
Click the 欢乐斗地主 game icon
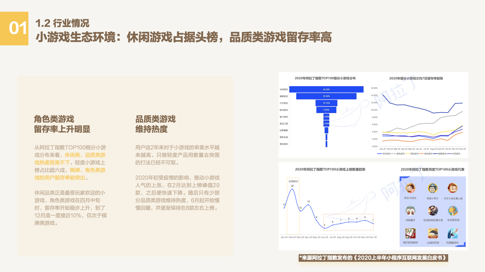coord(410,188)
